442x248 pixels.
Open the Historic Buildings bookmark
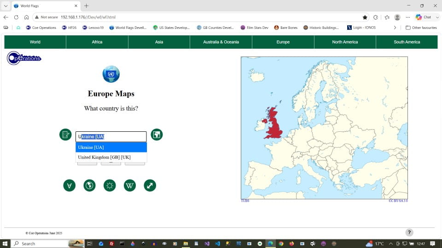(x=321, y=28)
